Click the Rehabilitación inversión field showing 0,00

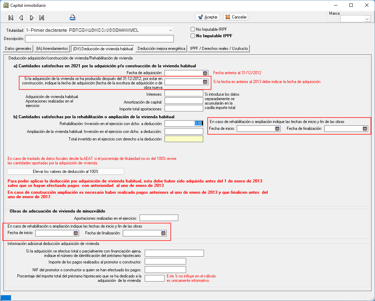click(184, 123)
